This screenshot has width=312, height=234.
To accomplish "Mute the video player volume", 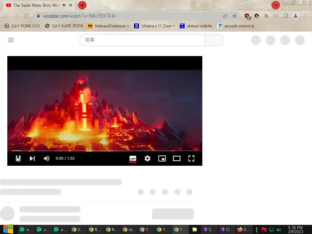I will click(47, 158).
